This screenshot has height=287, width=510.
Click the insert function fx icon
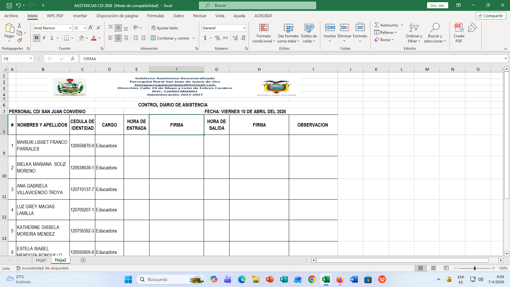pos(73,59)
